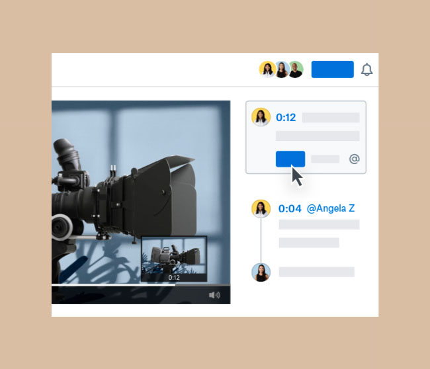
Task: Jump to the 0:04 comment timestamp
Action: coord(290,208)
